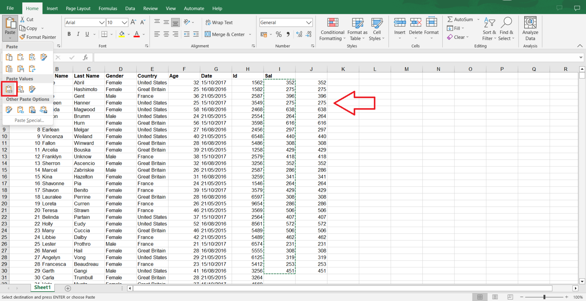Viewport: 586px width, 301px height.
Task: Click the Linked Picture paste icon
Action: [x=44, y=110]
